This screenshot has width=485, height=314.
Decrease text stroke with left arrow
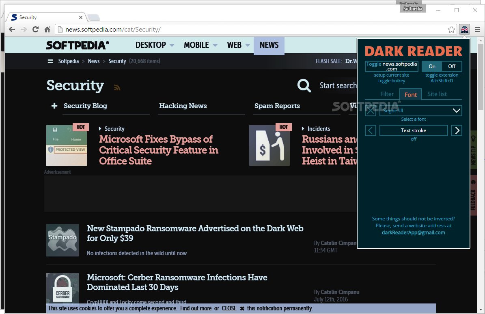pos(370,130)
